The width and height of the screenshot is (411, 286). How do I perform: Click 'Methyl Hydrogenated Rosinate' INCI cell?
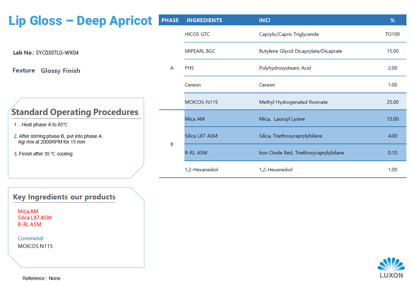pos(293,102)
